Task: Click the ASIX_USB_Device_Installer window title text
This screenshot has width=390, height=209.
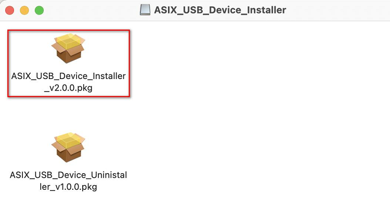Action: coord(220,10)
